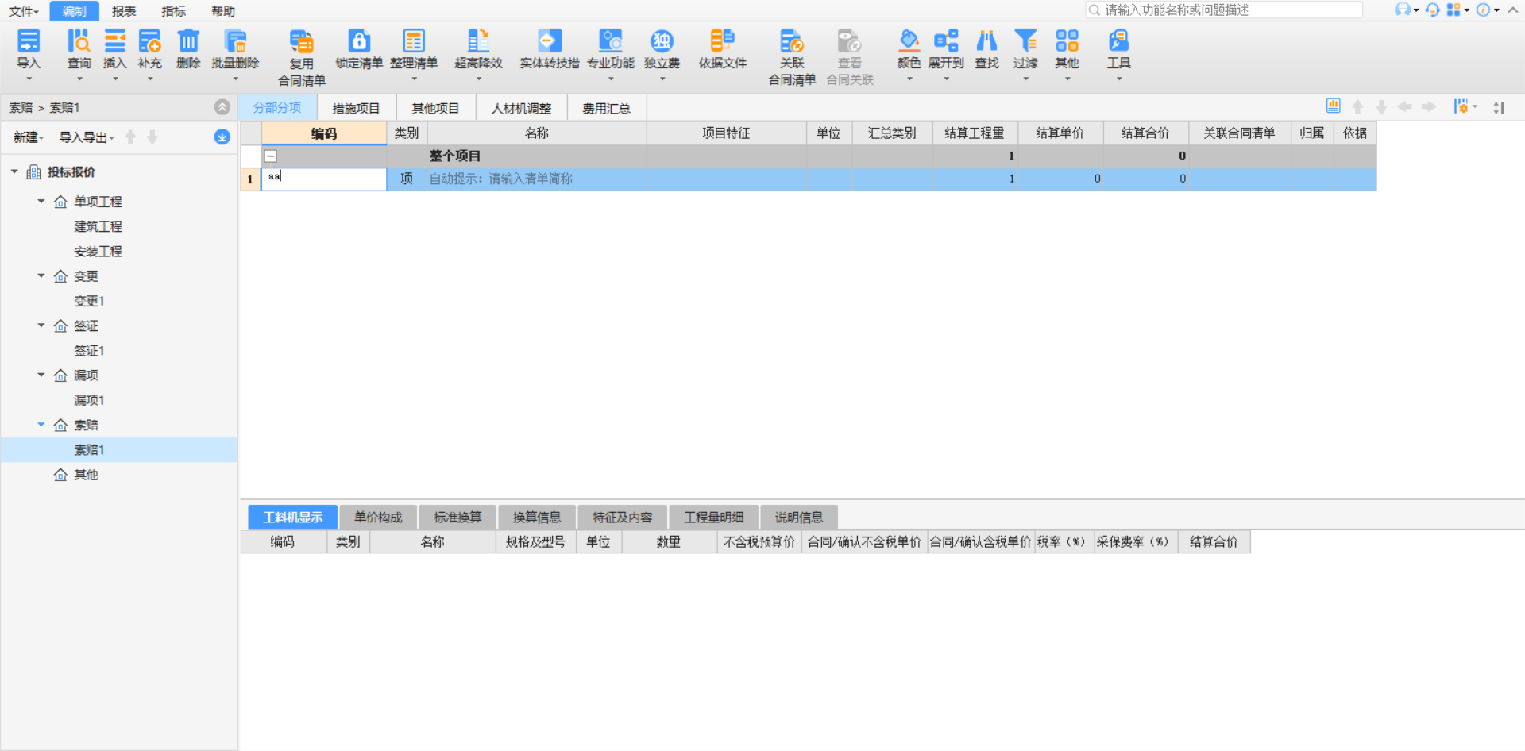Open the 特征及内容 bottom tab
This screenshot has width=1525, height=751.
[622, 518]
